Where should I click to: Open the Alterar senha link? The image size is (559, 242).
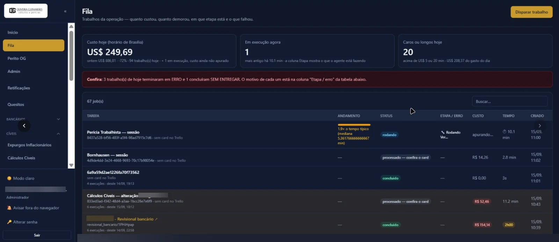point(25,222)
